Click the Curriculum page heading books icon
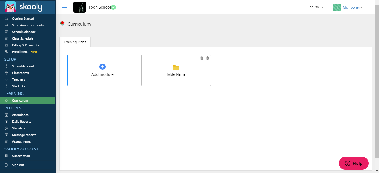The image size is (379, 173). [x=62, y=24]
